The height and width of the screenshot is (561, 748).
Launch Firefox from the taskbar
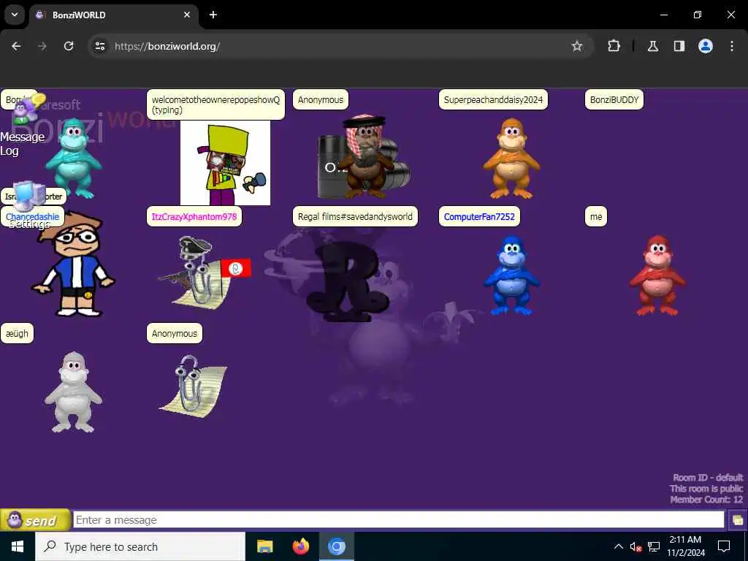tap(300, 546)
